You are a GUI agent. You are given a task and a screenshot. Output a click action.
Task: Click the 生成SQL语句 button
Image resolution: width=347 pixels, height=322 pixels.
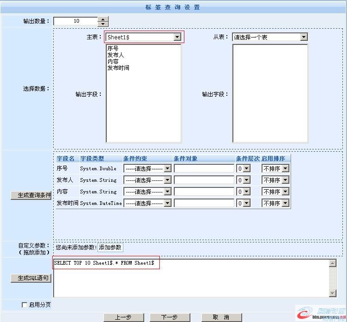[30, 278]
